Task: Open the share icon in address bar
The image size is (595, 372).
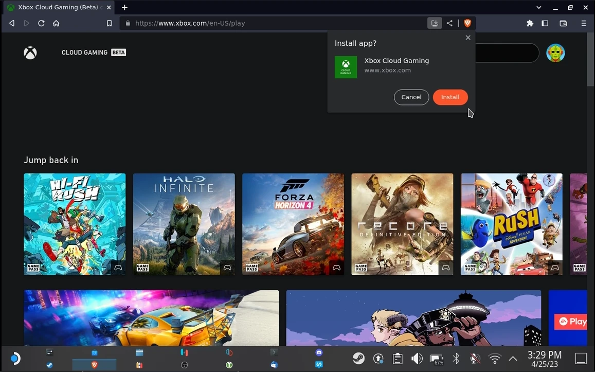Action: coord(449,23)
